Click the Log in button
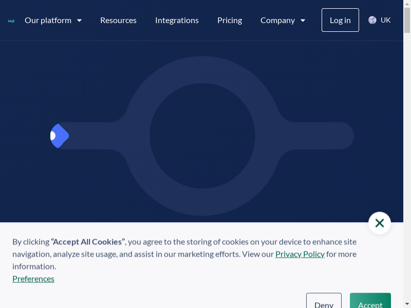Screen dimensions: 411x308 coord(340,20)
